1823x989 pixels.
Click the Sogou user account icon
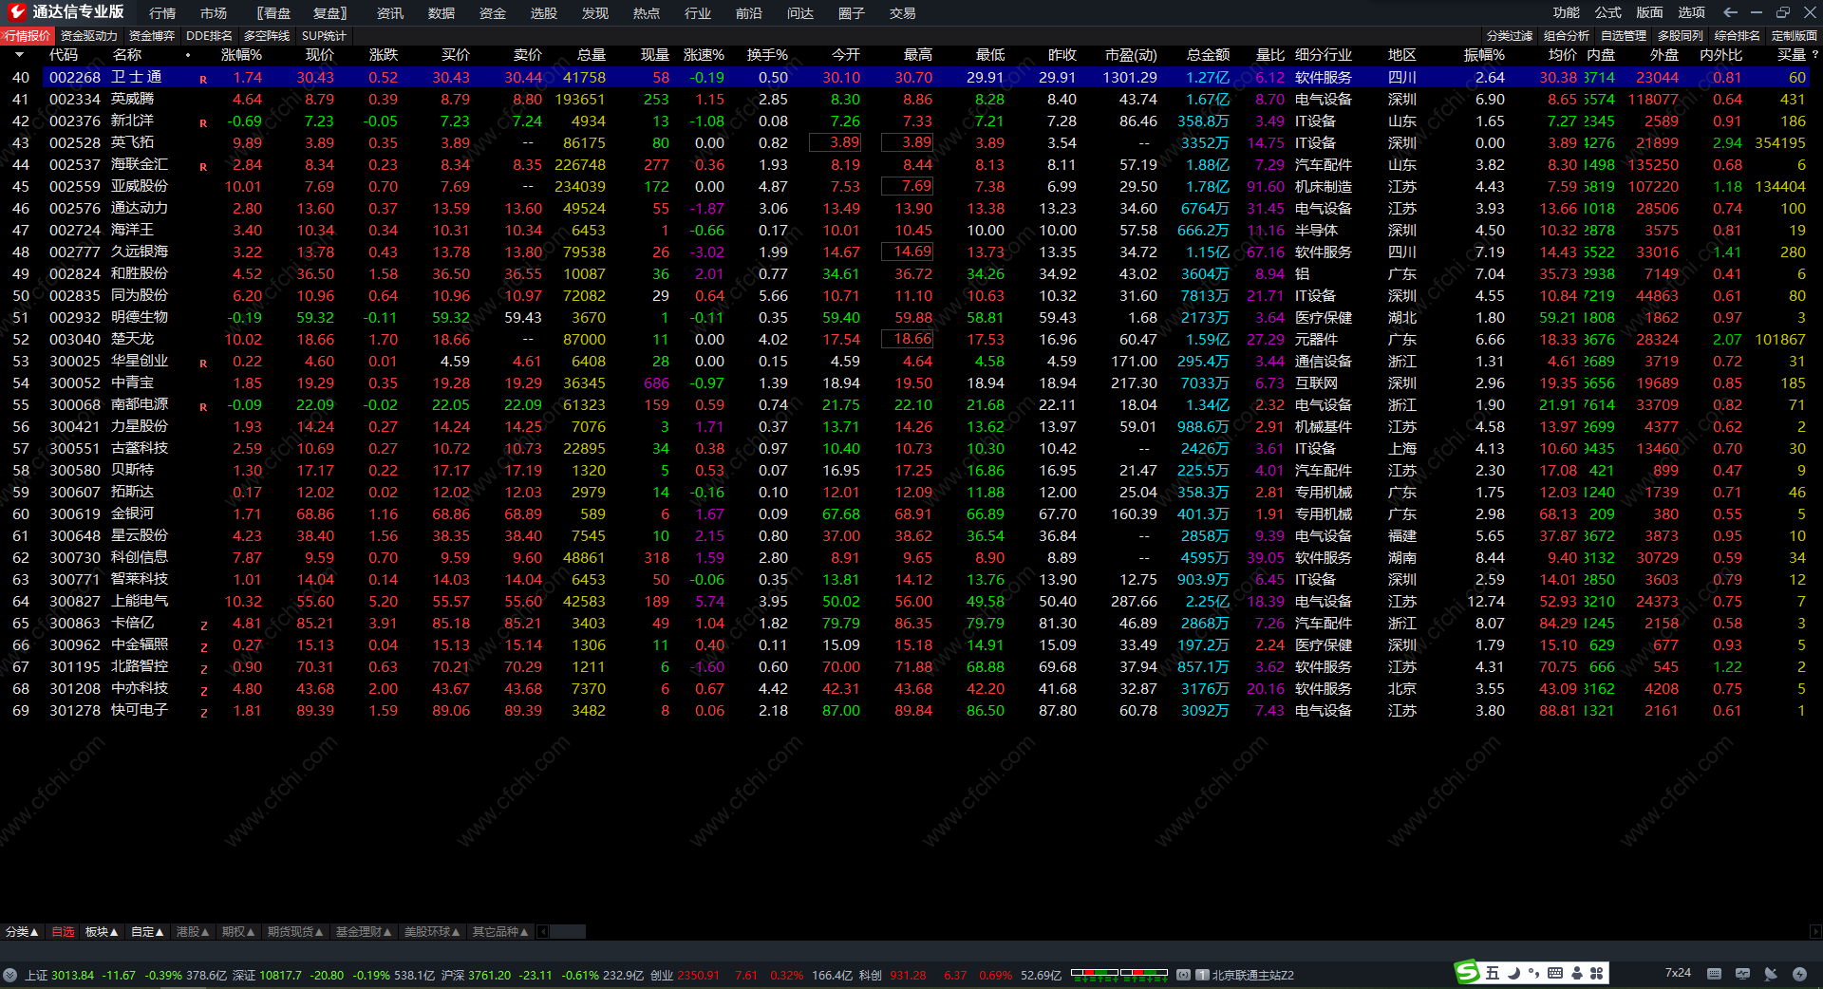coord(1577,973)
